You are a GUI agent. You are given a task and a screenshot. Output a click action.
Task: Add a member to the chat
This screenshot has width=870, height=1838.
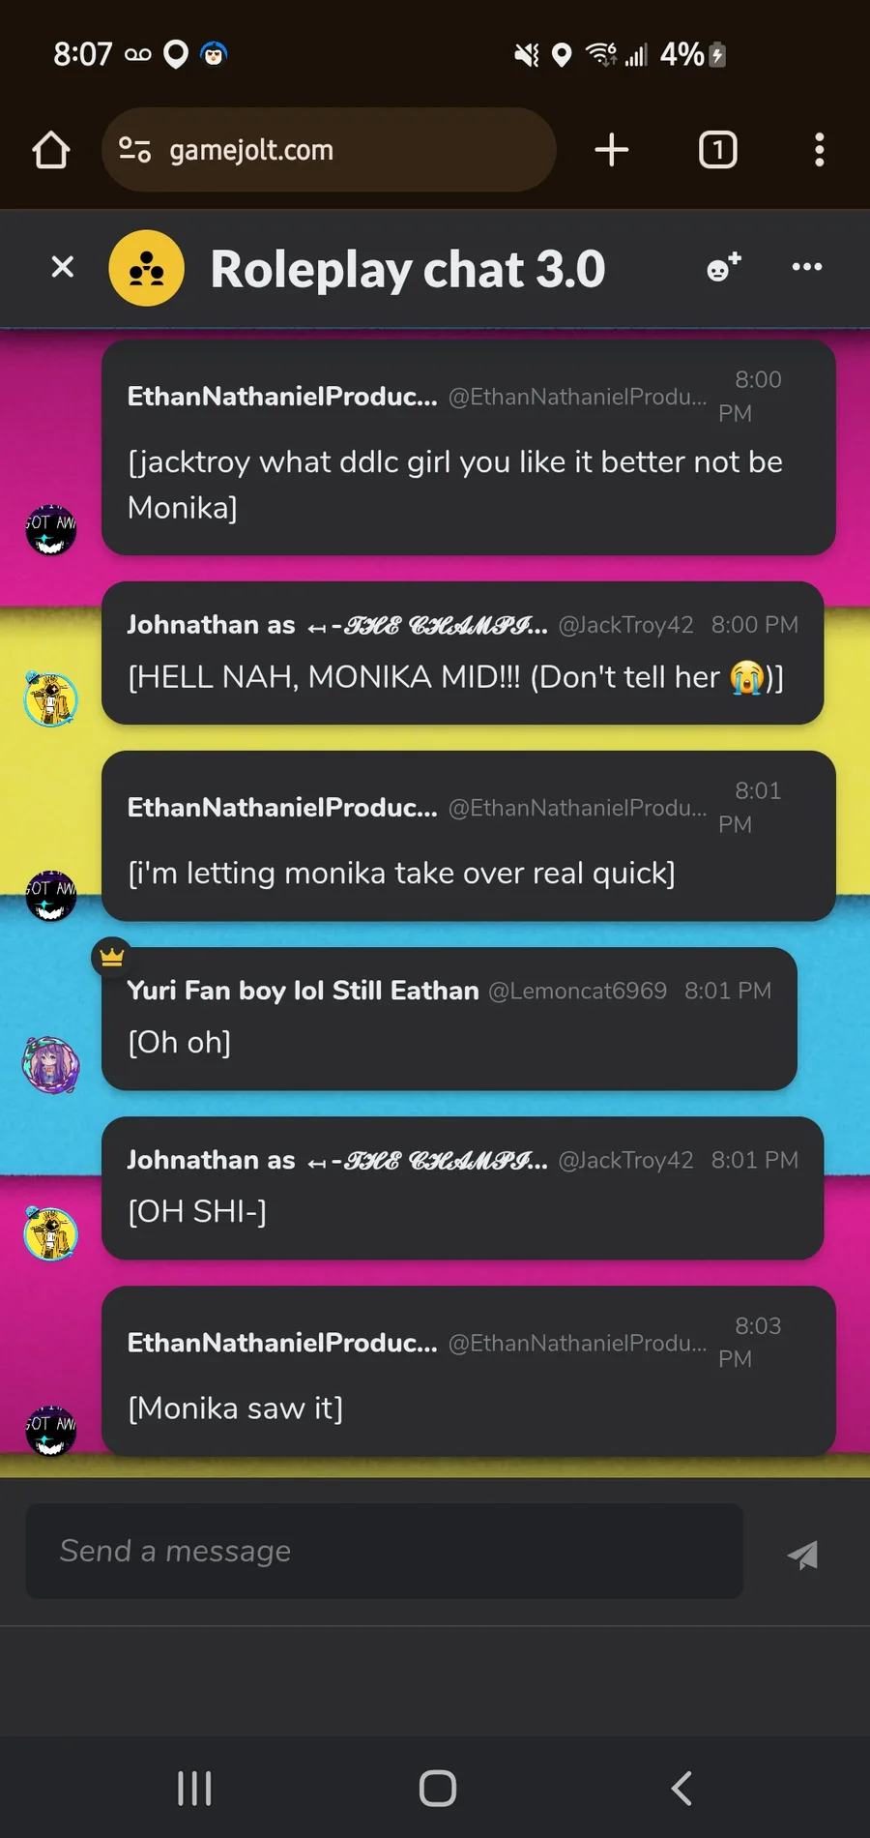(x=724, y=267)
